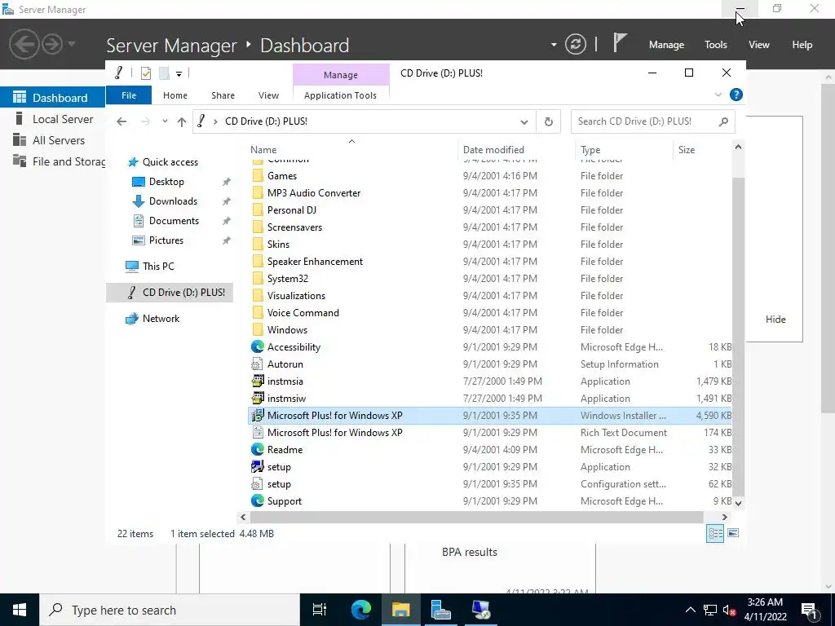This screenshot has width=835, height=626.
Task: Click the Windows Start button
Action: click(20, 610)
